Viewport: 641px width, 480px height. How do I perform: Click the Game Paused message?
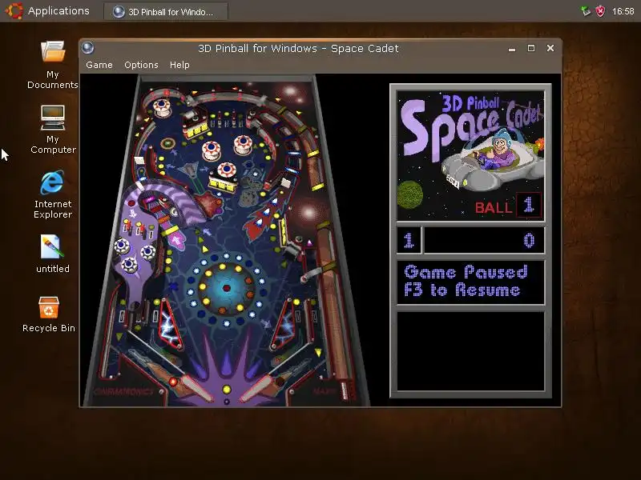(466, 272)
